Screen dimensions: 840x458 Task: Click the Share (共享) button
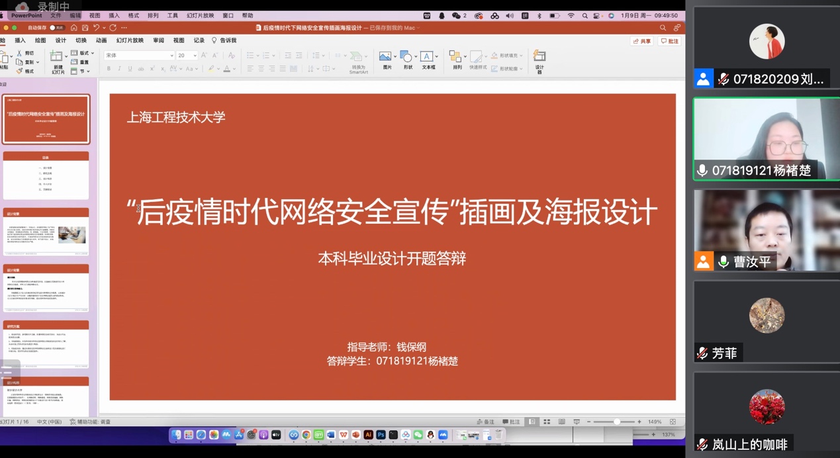tap(641, 41)
